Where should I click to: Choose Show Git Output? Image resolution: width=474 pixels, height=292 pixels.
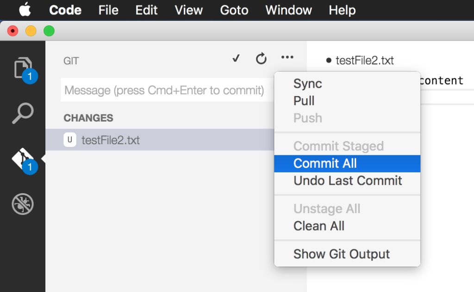pos(342,254)
